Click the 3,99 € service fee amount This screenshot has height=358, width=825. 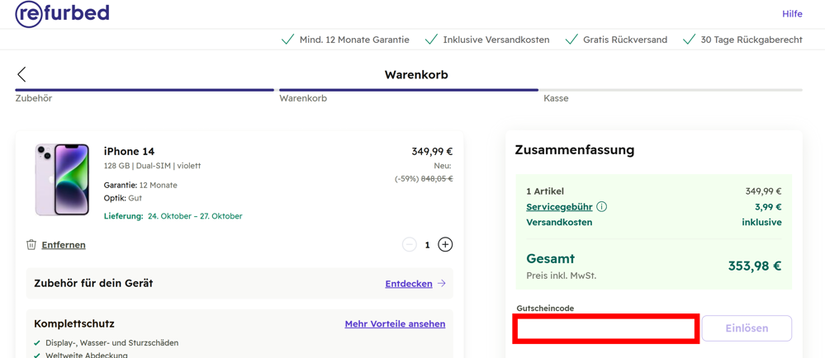point(768,206)
